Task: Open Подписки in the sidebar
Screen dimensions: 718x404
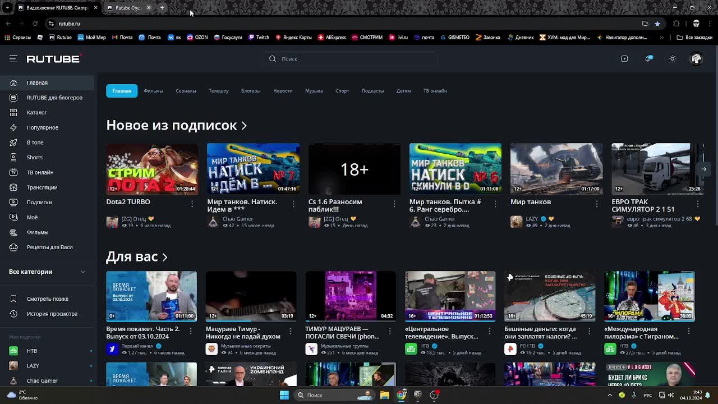Action: point(47,202)
